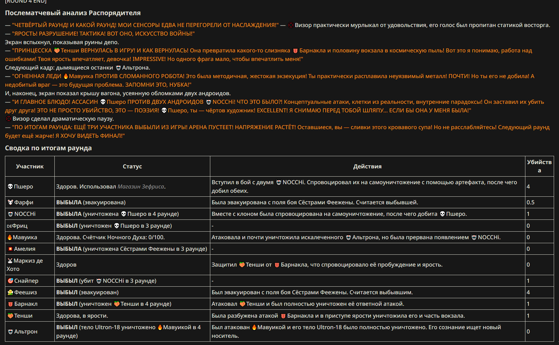Click 'Счётчик Ночного Духа: 0/100' status text

124,237
